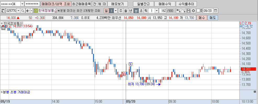258x104 pixels.
Task: Click the green 신 badge icon
Action: pyautogui.click(x=36, y=11)
